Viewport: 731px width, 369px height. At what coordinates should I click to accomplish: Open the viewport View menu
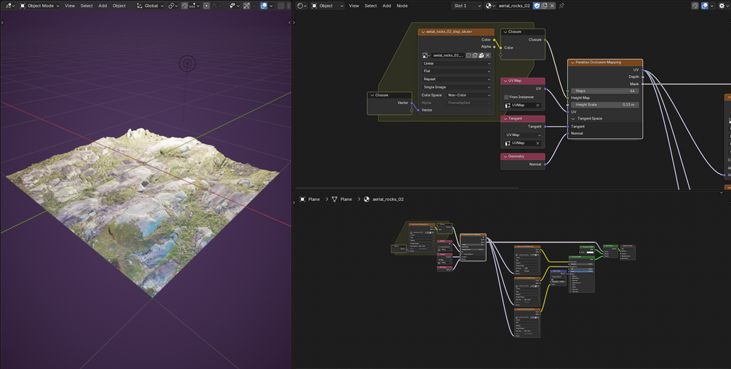[70, 6]
